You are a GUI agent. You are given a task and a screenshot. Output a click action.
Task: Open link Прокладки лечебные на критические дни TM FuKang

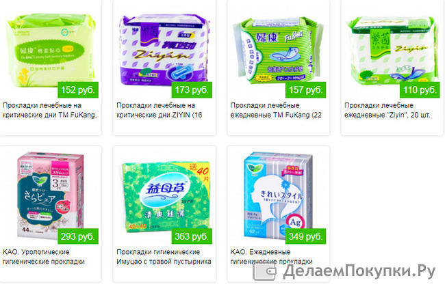coord(50,110)
